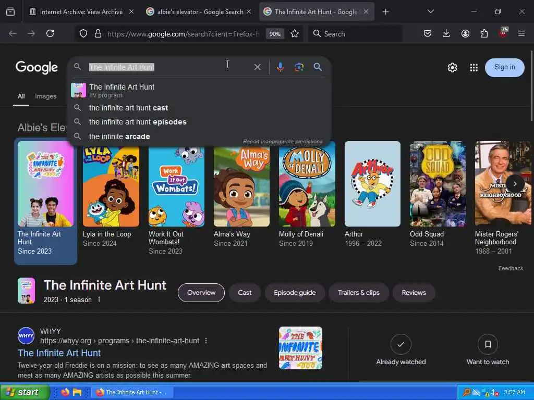Viewport: 534px width, 400px height.
Task: Open the tracking protection shield icon
Action: [x=83, y=33]
